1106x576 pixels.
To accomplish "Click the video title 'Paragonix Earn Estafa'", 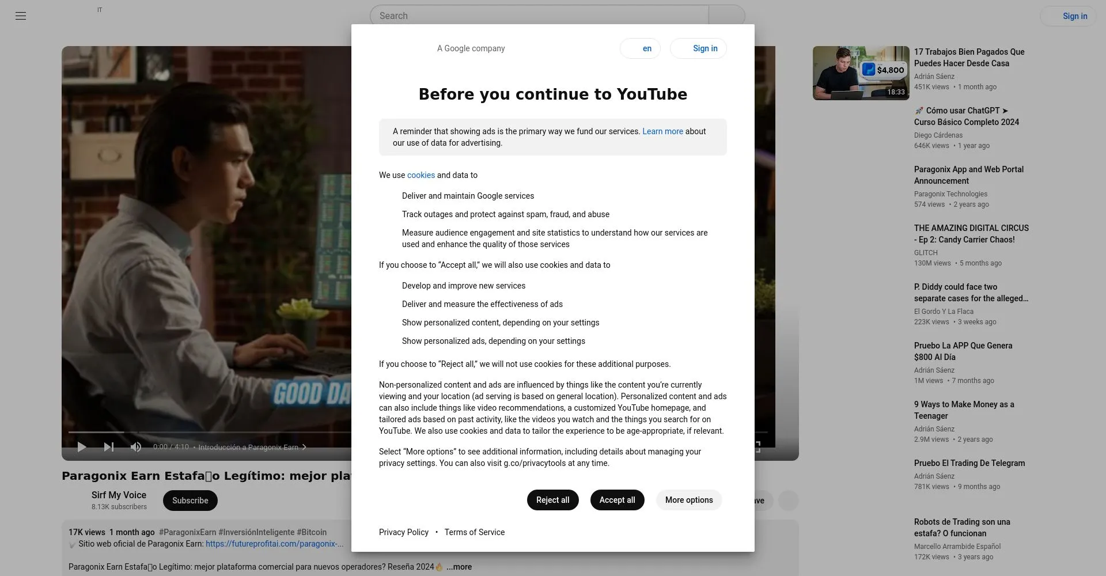I will (x=206, y=476).
